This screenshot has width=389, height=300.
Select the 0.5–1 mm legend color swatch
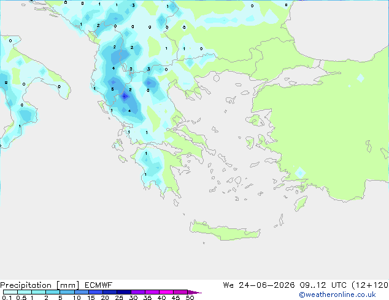point(25,292)
